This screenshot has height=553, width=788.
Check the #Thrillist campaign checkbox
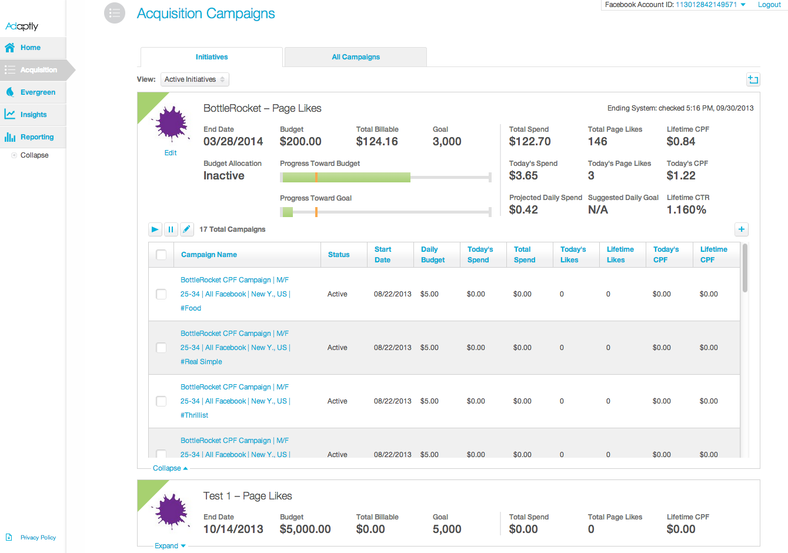point(161,401)
